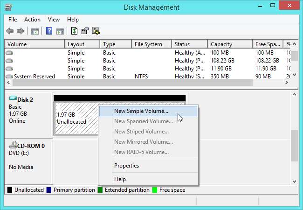Sort by the Volume column header
This screenshot has width=303, height=210.
[34, 44]
